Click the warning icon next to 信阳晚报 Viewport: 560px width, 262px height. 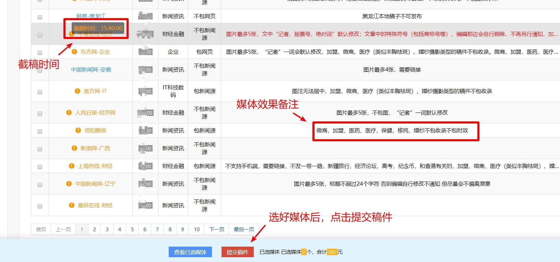pos(78,130)
